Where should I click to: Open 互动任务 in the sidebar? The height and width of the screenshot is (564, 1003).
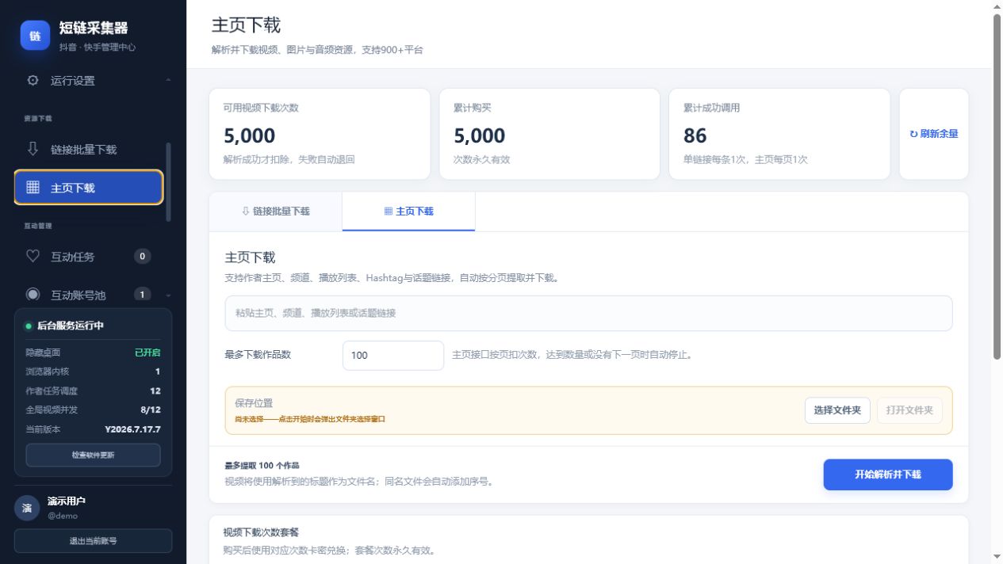[89, 256]
